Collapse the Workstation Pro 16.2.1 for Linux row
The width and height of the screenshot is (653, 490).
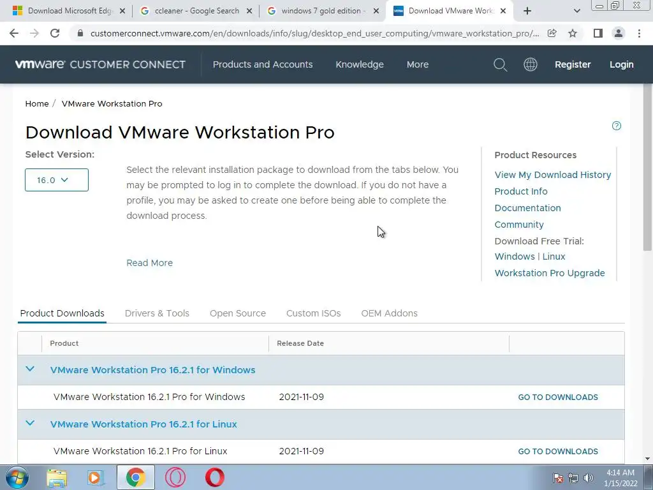(29, 424)
